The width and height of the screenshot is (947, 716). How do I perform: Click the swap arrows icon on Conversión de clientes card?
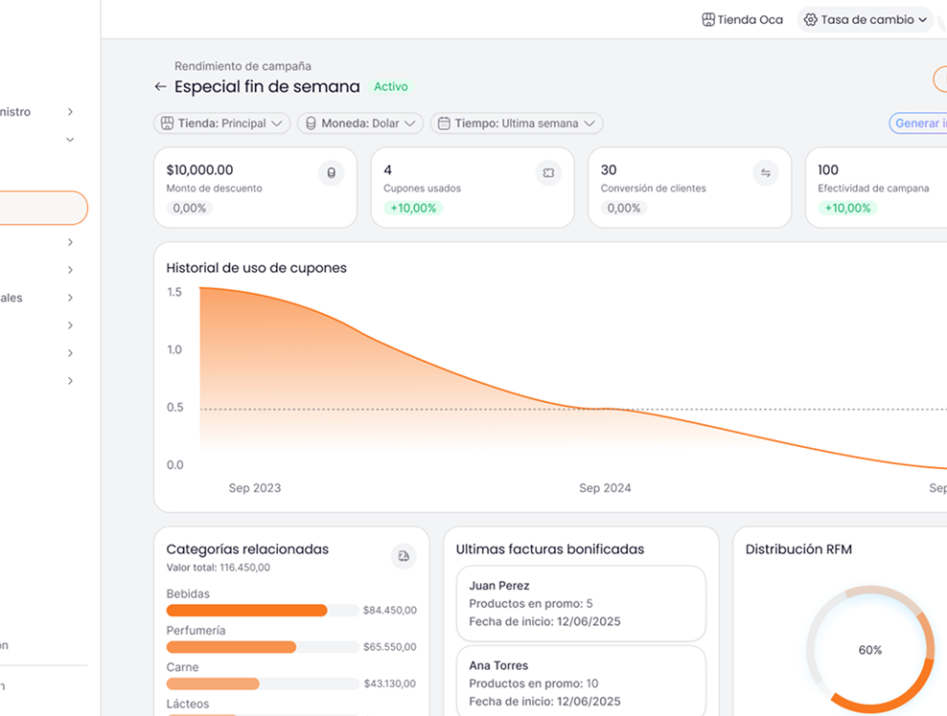[x=766, y=172]
